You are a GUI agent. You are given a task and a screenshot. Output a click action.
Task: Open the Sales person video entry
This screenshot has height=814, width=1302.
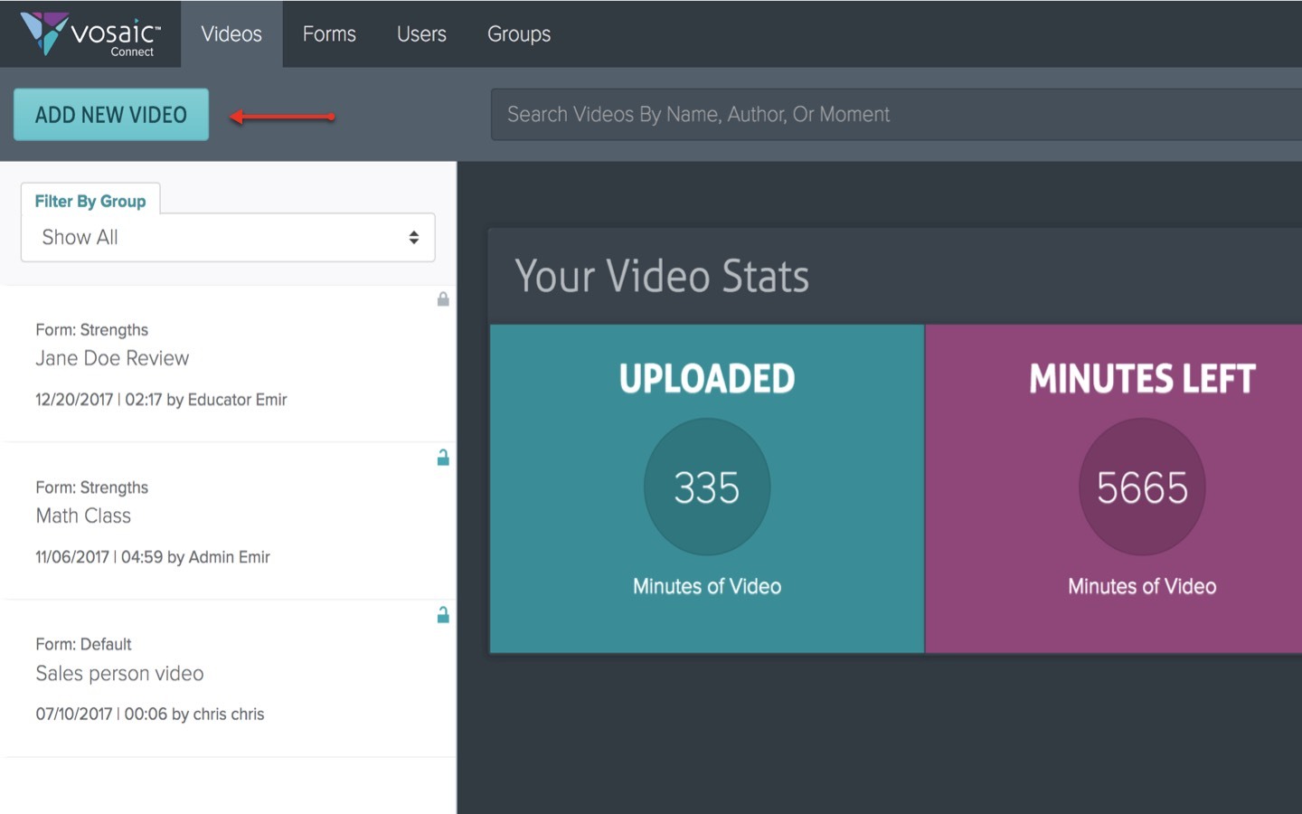click(x=119, y=673)
